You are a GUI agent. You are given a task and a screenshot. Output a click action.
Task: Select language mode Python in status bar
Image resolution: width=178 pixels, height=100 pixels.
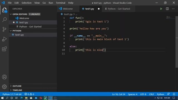[x=160, y=94]
